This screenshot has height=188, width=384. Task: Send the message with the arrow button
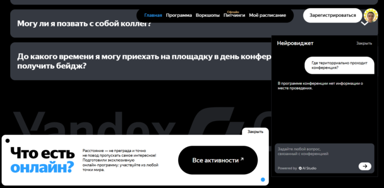pos(365,166)
